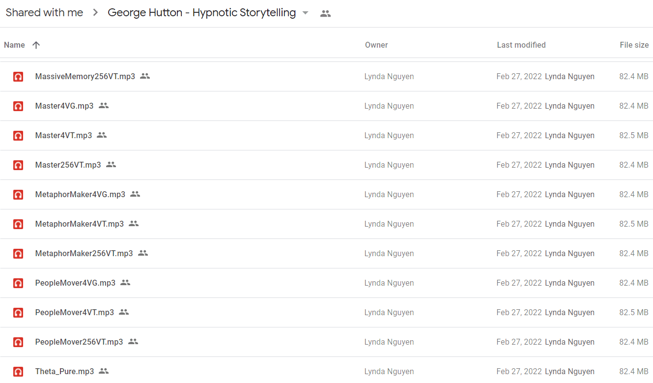
Task: Select the PeopleMover4VT.mp3 file name
Action: [x=75, y=313]
